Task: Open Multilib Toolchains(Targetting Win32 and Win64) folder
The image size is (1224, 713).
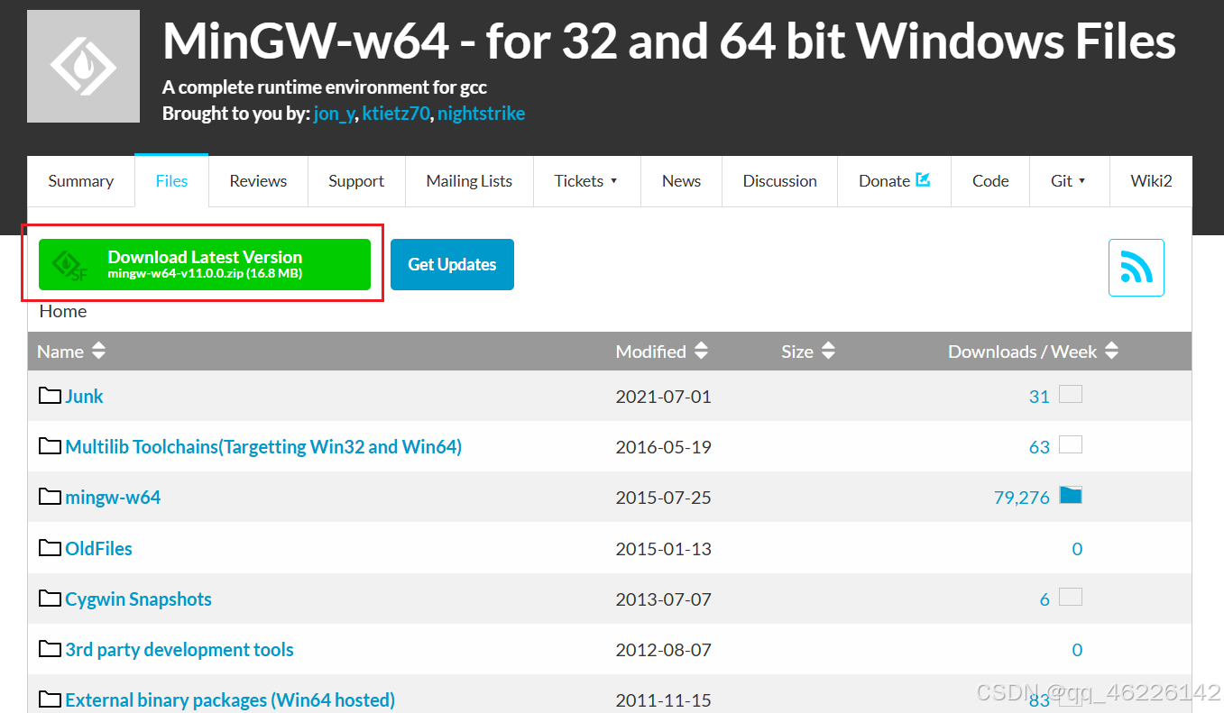Action: click(x=263, y=446)
